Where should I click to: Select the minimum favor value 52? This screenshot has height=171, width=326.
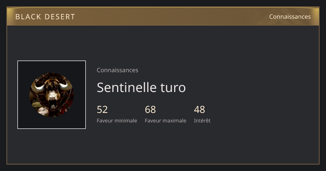[x=102, y=110]
